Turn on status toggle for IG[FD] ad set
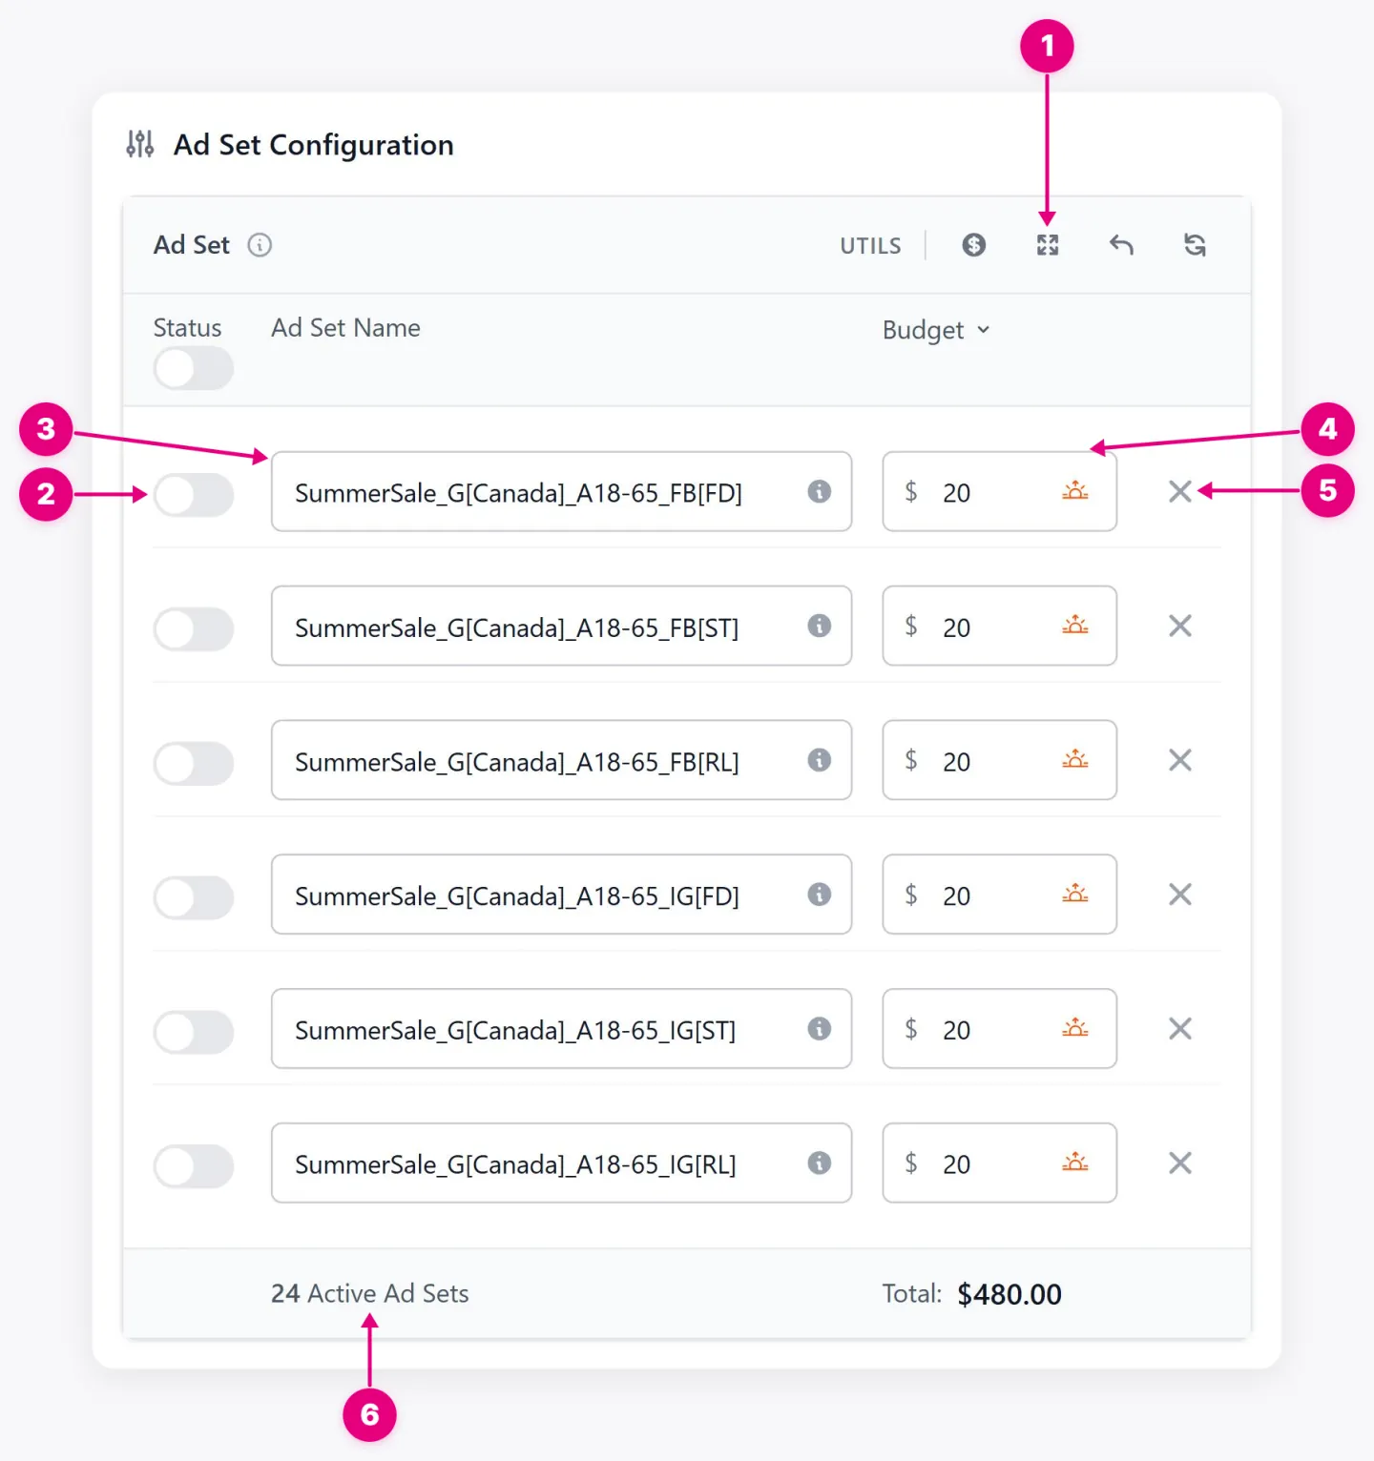Screen dimensions: 1374x1461 click(194, 898)
